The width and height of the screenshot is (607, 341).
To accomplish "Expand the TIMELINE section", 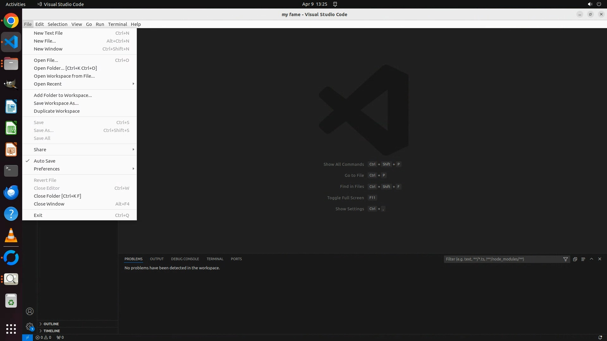I will (x=52, y=331).
